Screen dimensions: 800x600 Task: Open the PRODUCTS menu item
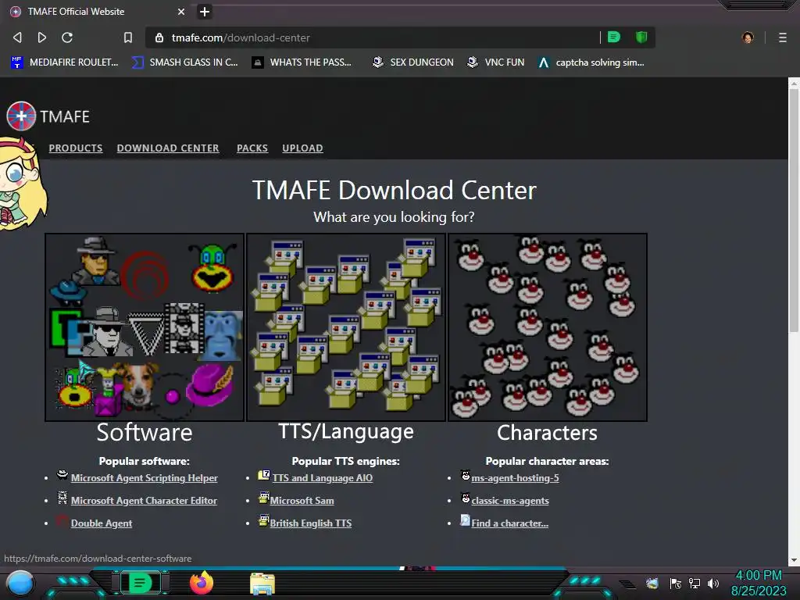76,148
